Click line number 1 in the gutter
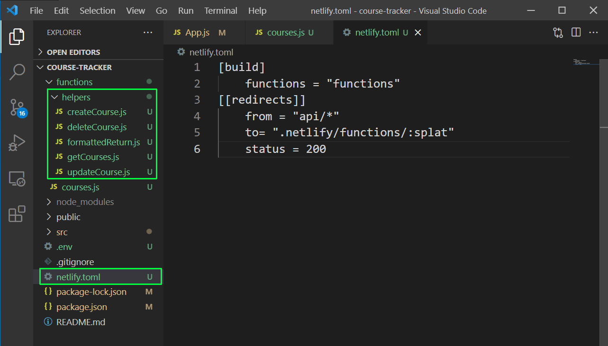The height and width of the screenshot is (346, 608). pos(197,67)
